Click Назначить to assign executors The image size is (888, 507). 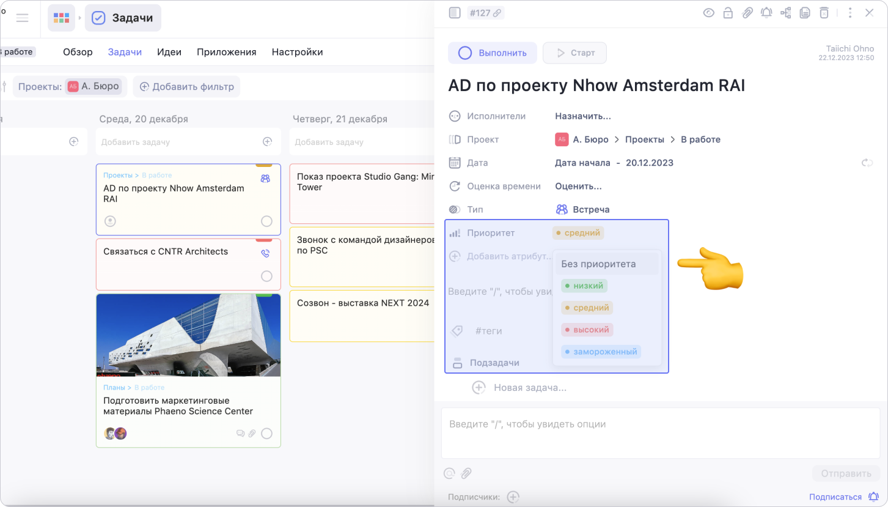pos(583,116)
